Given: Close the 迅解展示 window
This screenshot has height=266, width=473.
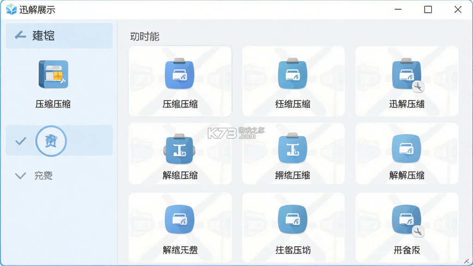Looking at the screenshot, I should tap(458, 9).
